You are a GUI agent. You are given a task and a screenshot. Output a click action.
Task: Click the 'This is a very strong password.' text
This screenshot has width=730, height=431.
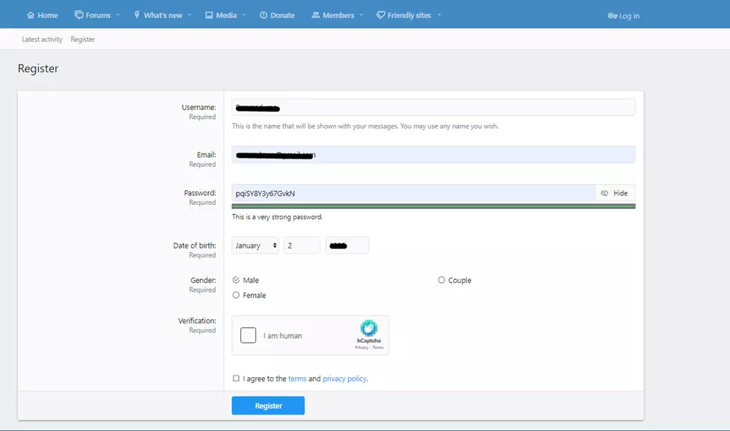pyautogui.click(x=278, y=217)
